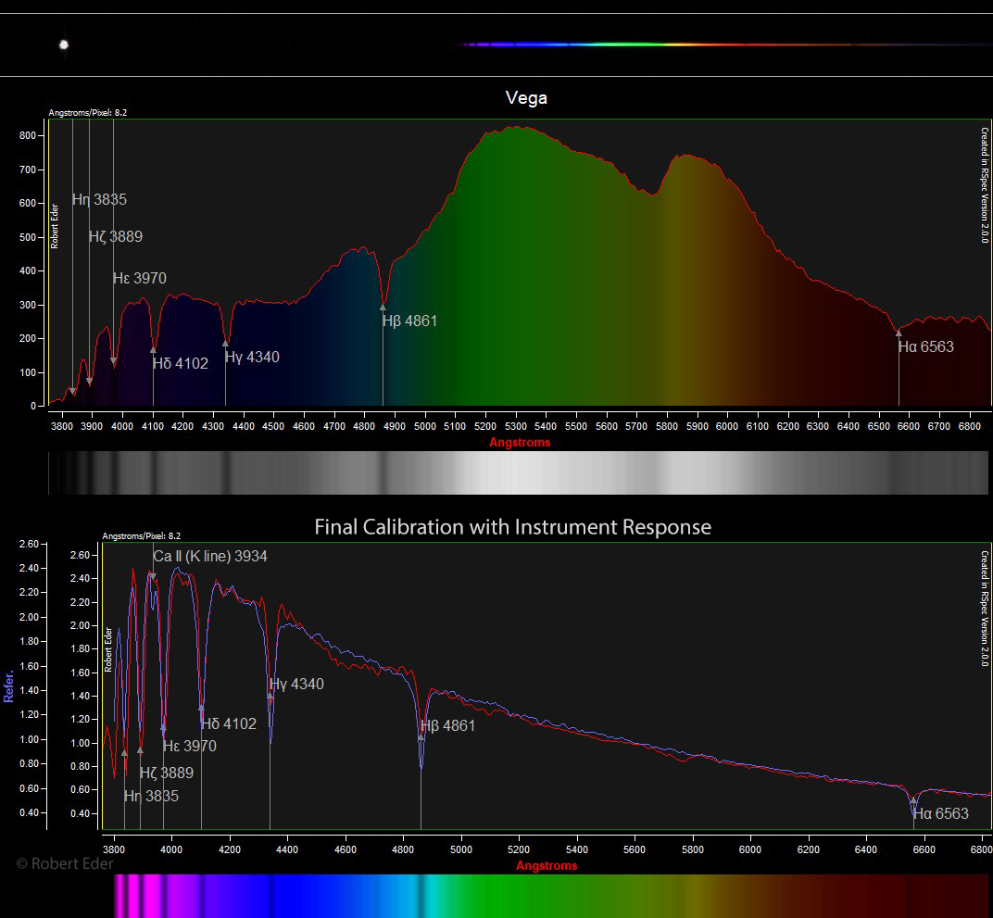Click the red Angstroms label under Vega chart
Image resolution: width=993 pixels, height=918 pixels.
(520, 443)
